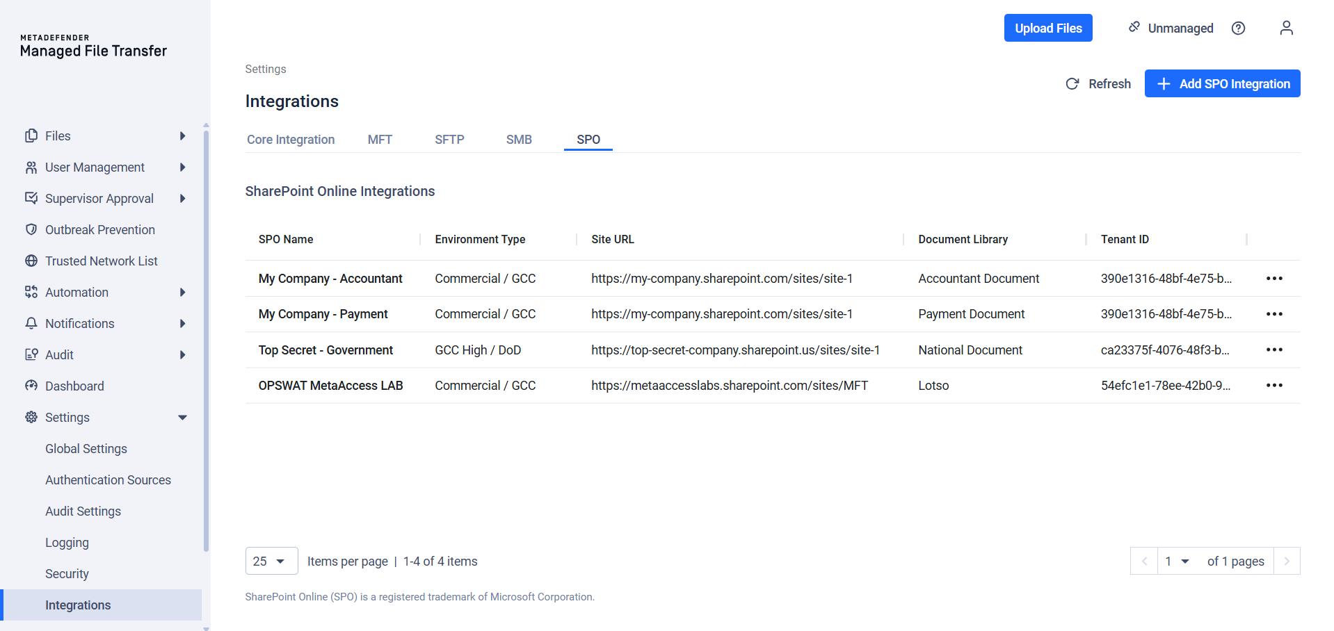Open actions menu for OPSWAT MetaAccess LAB
The width and height of the screenshot is (1334, 631).
click(x=1274, y=385)
